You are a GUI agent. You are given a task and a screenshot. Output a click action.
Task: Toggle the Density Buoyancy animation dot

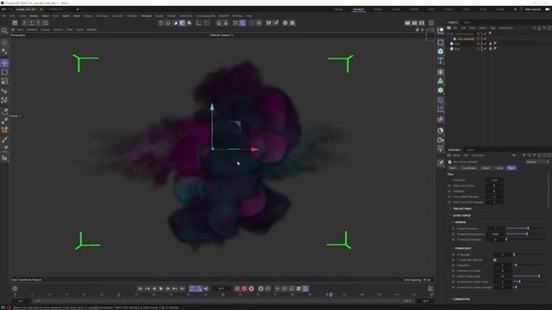(x=454, y=228)
